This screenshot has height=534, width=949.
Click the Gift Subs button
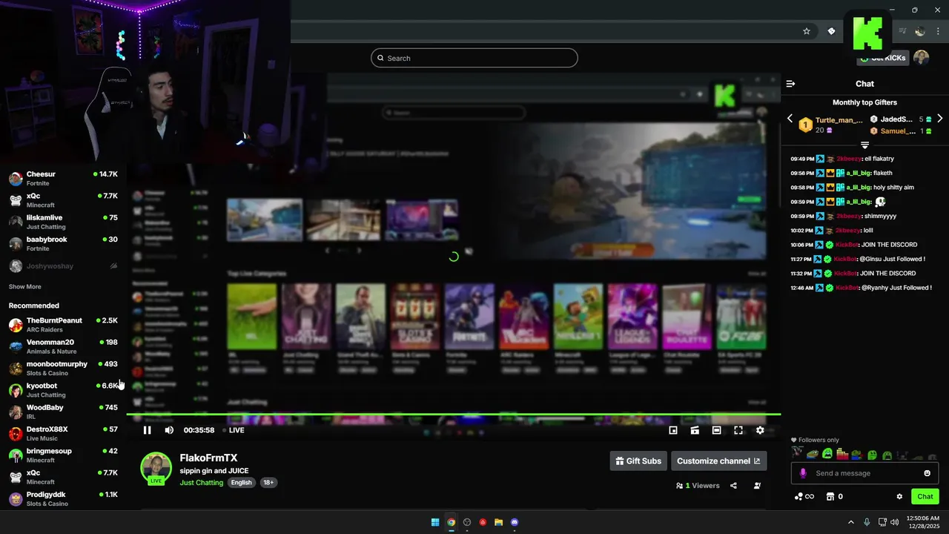638,461
